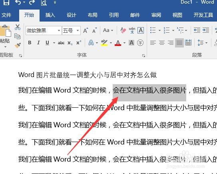Apply bullet list
Image resolution: width=217 pixels, height=174 pixels.
coord(153,30)
